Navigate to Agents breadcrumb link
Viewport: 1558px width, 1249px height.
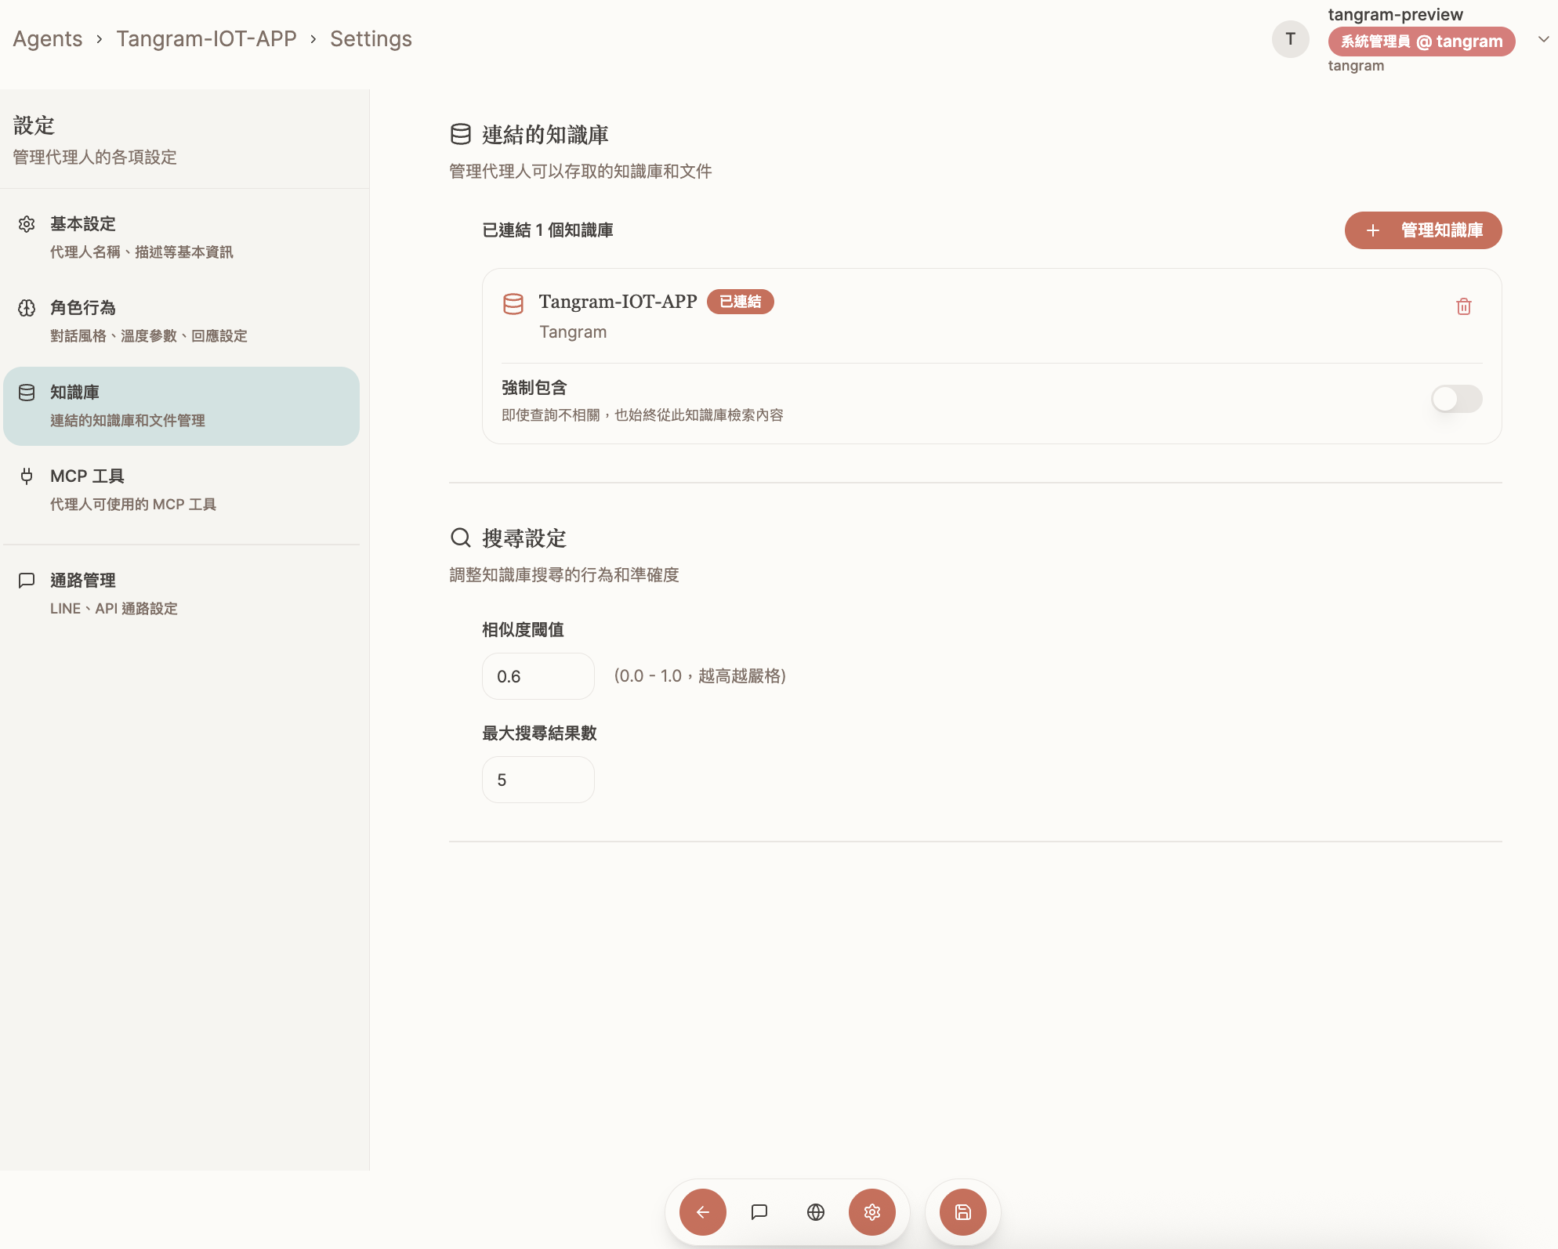point(48,39)
